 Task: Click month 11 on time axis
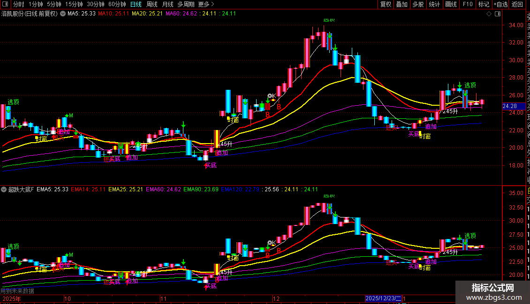(163, 298)
